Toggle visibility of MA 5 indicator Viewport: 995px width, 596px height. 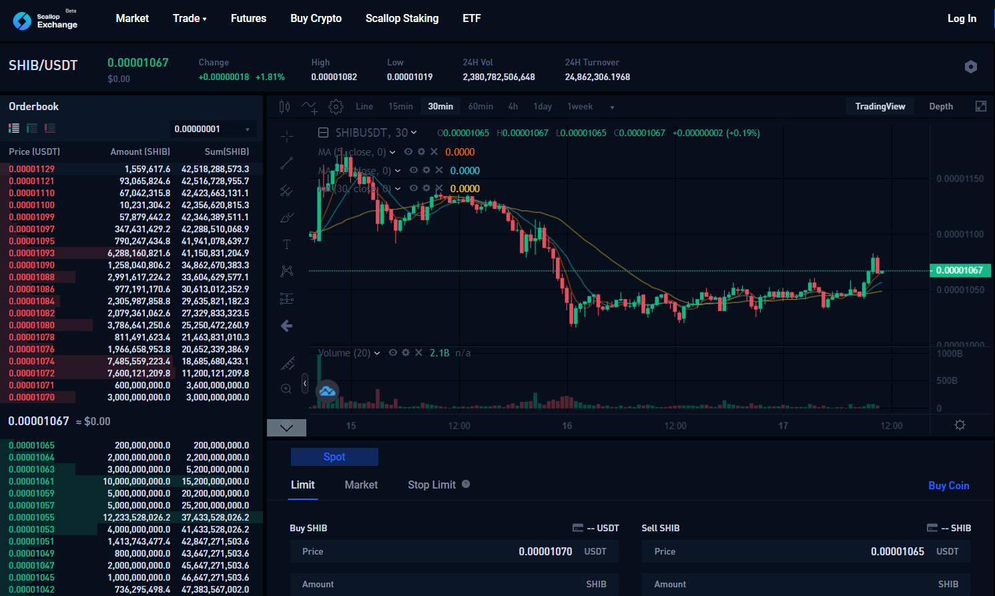pos(408,152)
